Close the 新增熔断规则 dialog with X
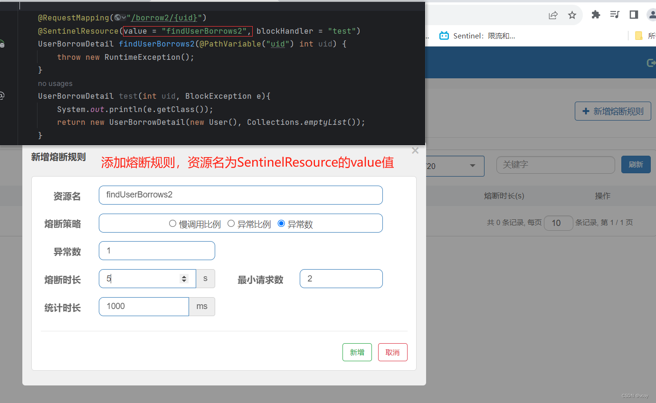Screen dimensions: 656x403 (415, 150)
